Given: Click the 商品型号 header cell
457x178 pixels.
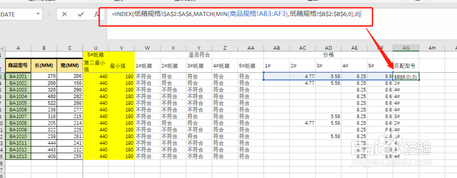Looking at the screenshot, I should pyautogui.click(x=18, y=66).
